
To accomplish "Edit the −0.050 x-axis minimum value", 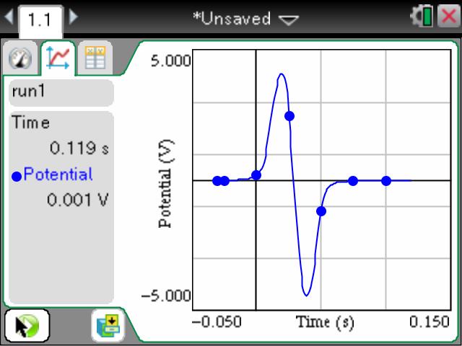I will pyautogui.click(x=217, y=322).
